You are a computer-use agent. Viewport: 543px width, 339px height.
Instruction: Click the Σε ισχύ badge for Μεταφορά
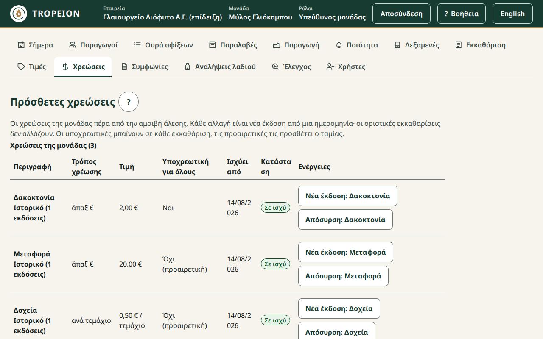275,264
